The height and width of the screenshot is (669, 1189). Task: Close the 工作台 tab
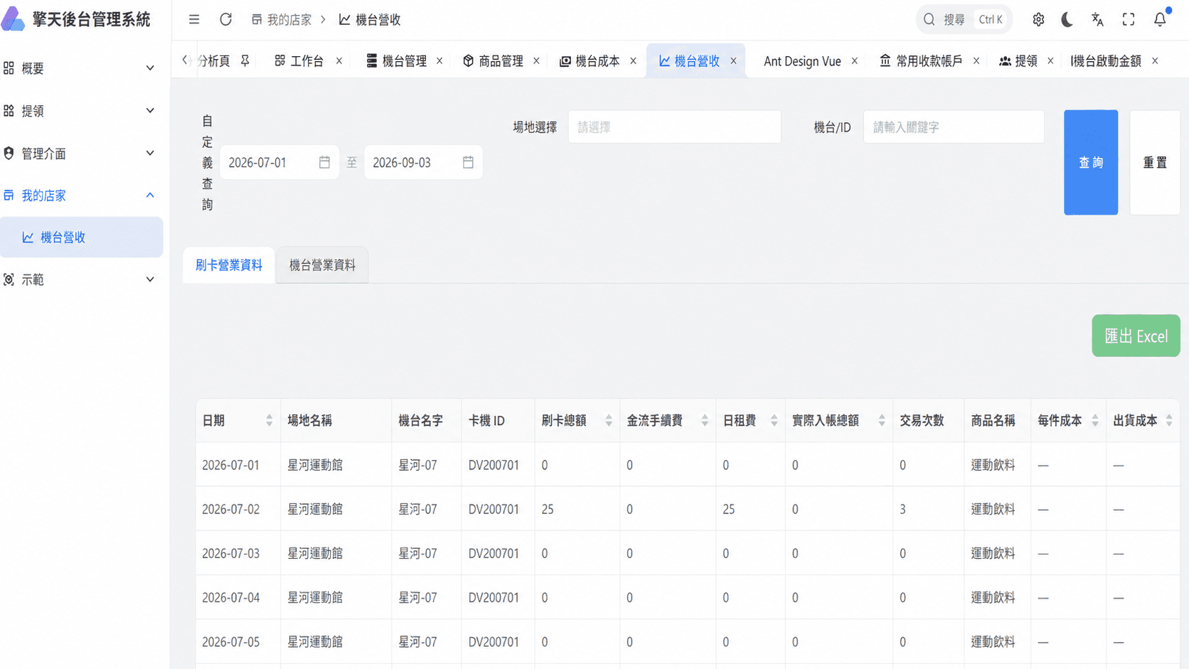(339, 61)
